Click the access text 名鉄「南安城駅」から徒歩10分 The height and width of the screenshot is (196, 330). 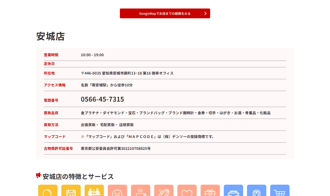(107, 85)
